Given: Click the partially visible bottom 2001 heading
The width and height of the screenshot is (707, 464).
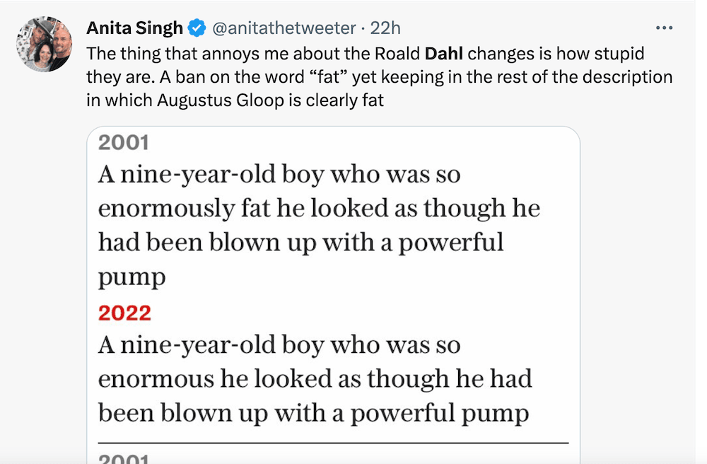Looking at the screenshot, I should (x=124, y=458).
